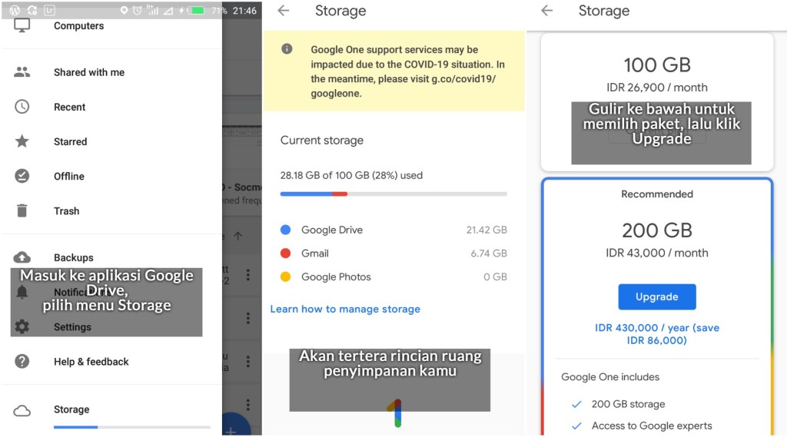Viewport: 787px width, 437px height.
Task: Click the Shared with me people icon
Action: [22, 72]
